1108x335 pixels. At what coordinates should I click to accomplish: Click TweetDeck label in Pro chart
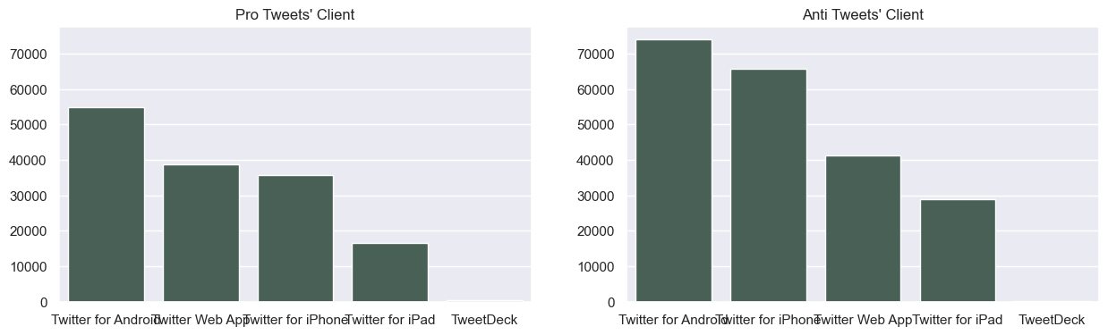[484, 320]
